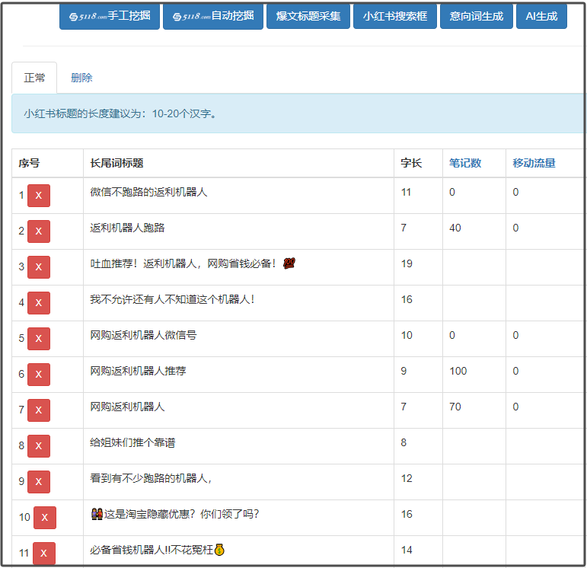The width and height of the screenshot is (587, 568).
Task: Click title 我不允许还有人不知道这个机器人！
Action: click(173, 299)
